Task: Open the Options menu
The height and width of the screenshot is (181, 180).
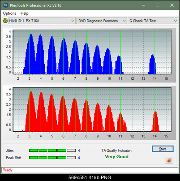Action: point(9,13)
